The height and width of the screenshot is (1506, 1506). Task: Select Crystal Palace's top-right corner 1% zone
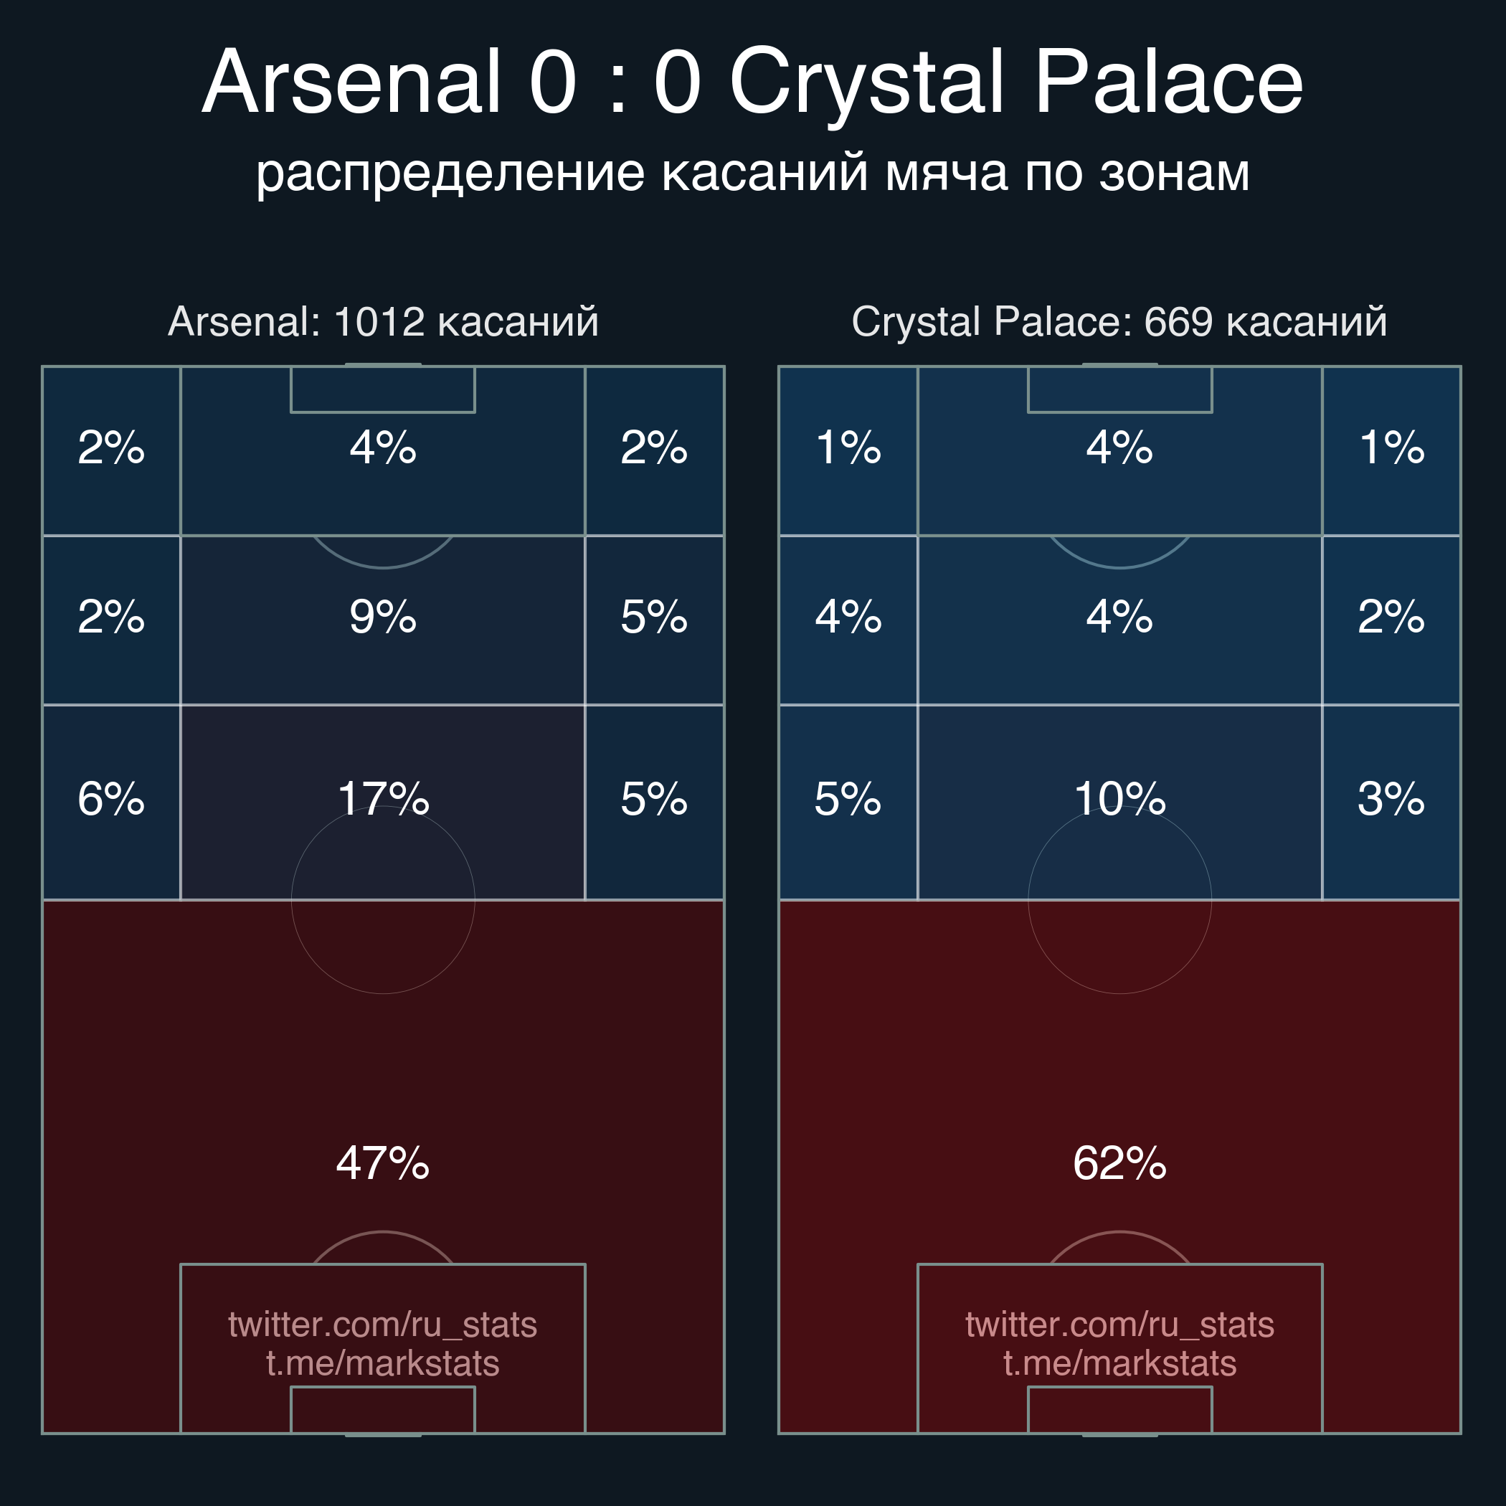tap(1391, 449)
